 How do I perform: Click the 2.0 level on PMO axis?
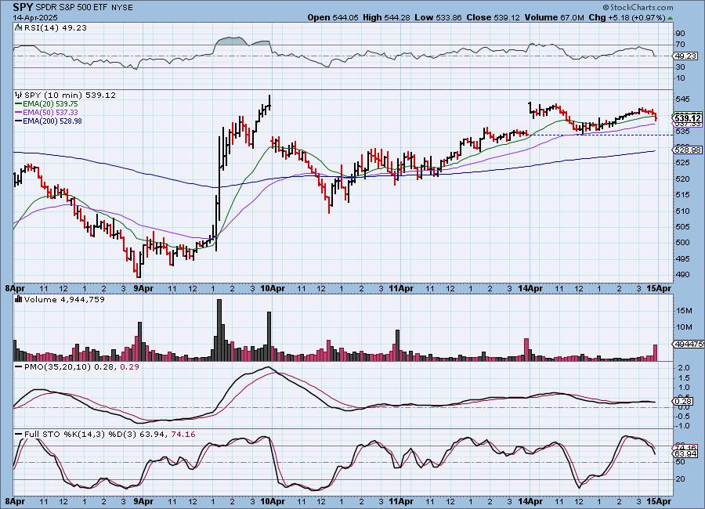click(x=683, y=368)
